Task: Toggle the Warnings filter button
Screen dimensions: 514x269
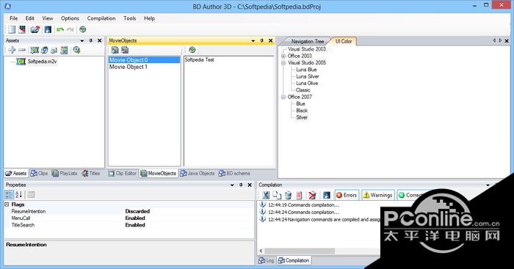Action: coord(377,195)
